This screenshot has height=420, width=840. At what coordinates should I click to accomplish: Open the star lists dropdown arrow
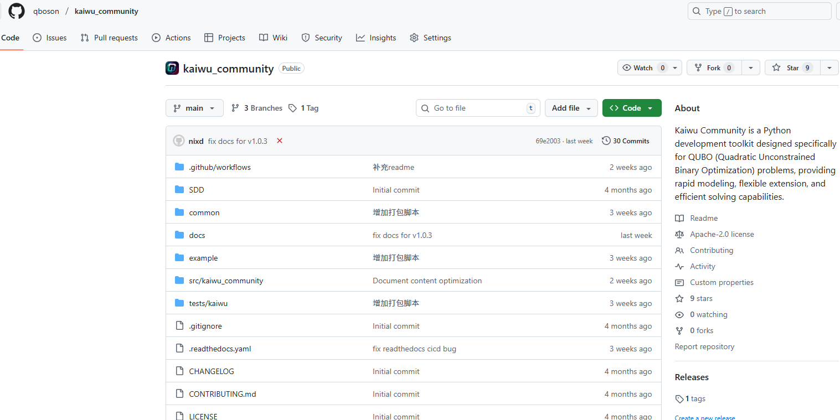click(x=829, y=68)
